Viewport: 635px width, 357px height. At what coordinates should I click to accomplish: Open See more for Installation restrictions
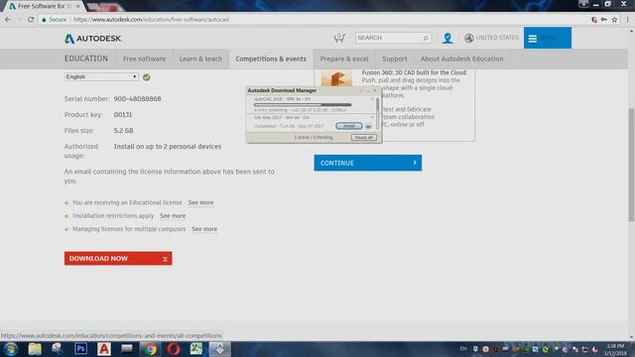(x=173, y=216)
